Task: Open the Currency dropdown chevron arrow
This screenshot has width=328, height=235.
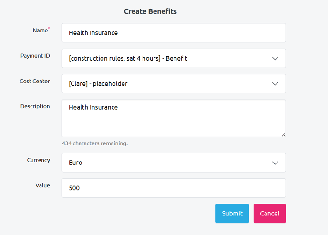Action: coord(275,163)
